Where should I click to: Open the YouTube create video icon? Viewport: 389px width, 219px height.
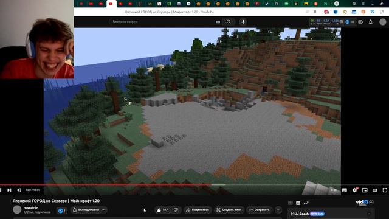pyautogui.click(x=360, y=22)
